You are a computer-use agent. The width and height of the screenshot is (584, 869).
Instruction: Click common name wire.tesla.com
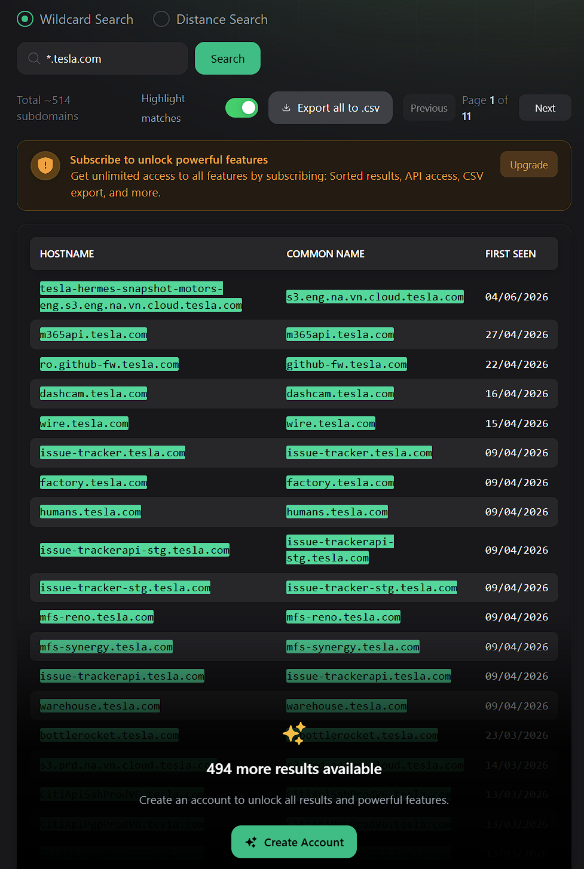331,423
